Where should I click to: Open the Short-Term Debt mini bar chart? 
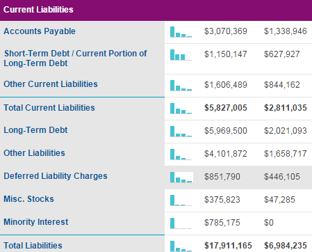click(x=181, y=55)
